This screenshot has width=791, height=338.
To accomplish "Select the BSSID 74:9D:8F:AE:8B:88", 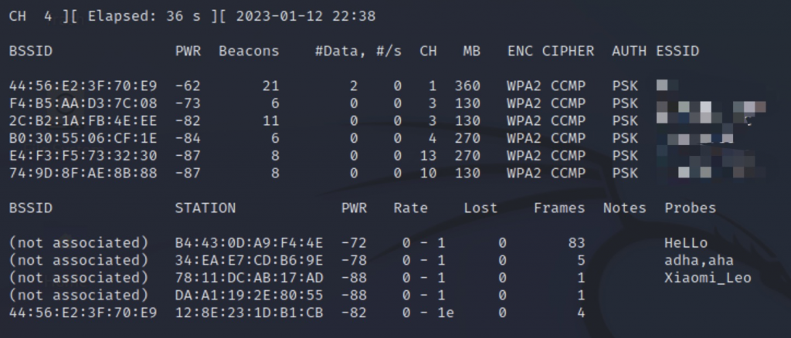I will pyautogui.click(x=83, y=174).
